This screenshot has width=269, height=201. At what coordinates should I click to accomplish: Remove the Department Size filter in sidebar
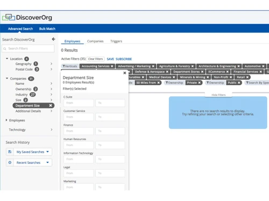tap(51, 106)
